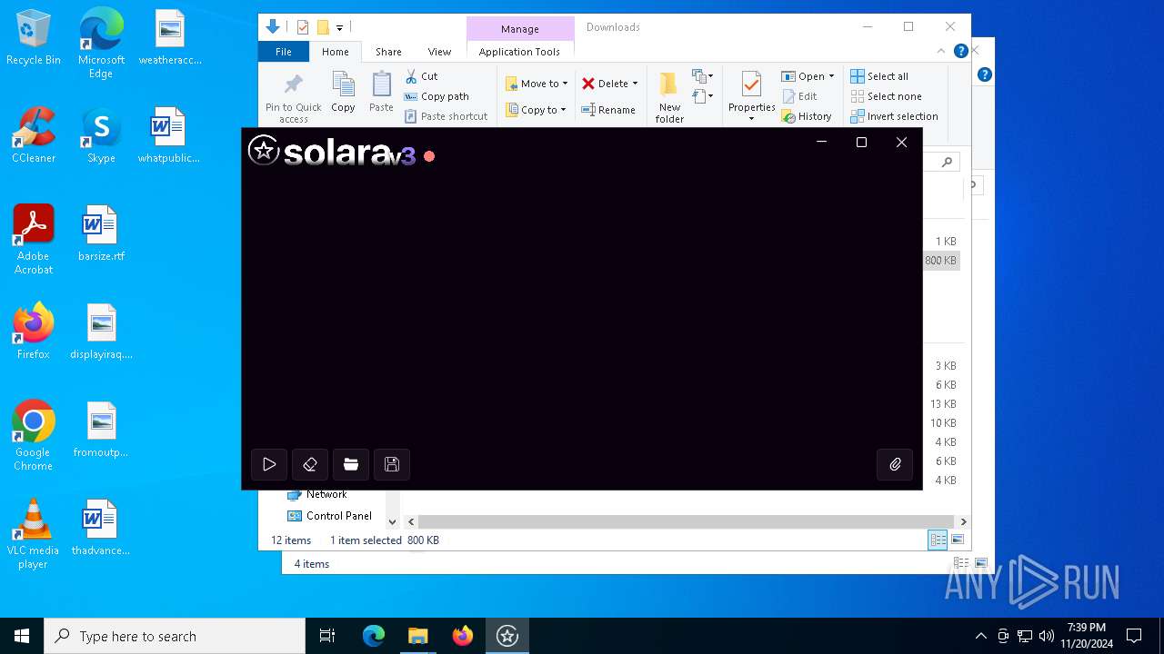The width and height of the screenshot is (1164, 654).
Task: Open the File menu in Explorer
Action: (284, 52)
